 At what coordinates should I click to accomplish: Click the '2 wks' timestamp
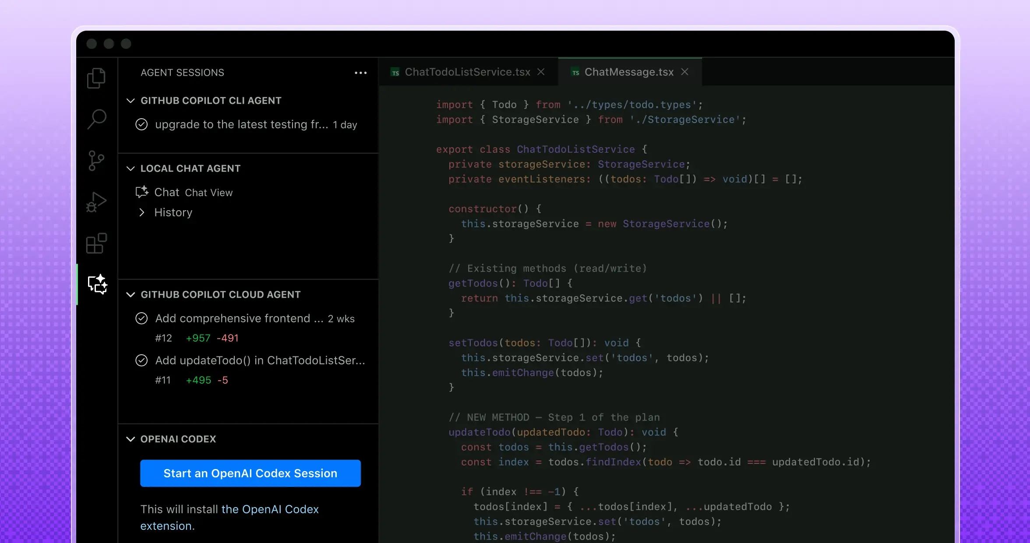coord(341,319)
